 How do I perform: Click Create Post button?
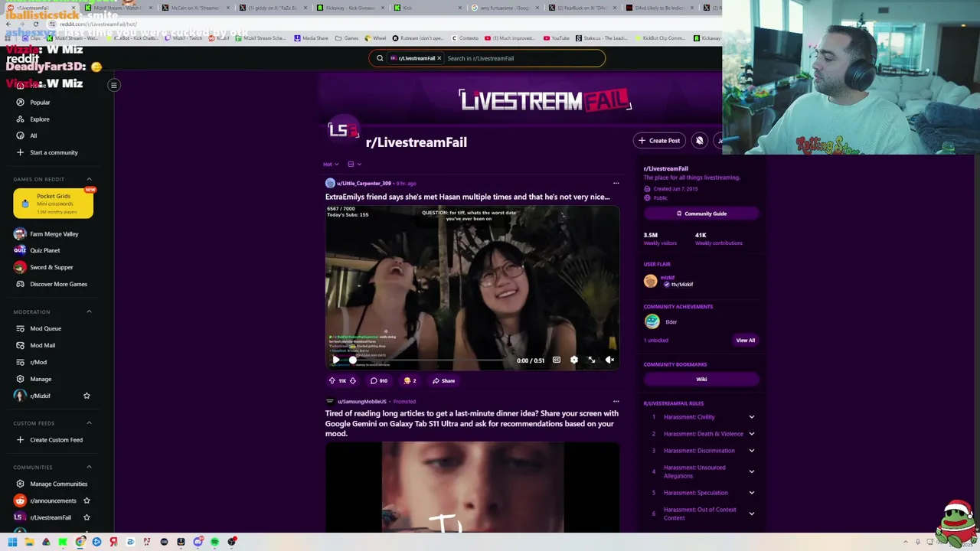coord(659,140)
